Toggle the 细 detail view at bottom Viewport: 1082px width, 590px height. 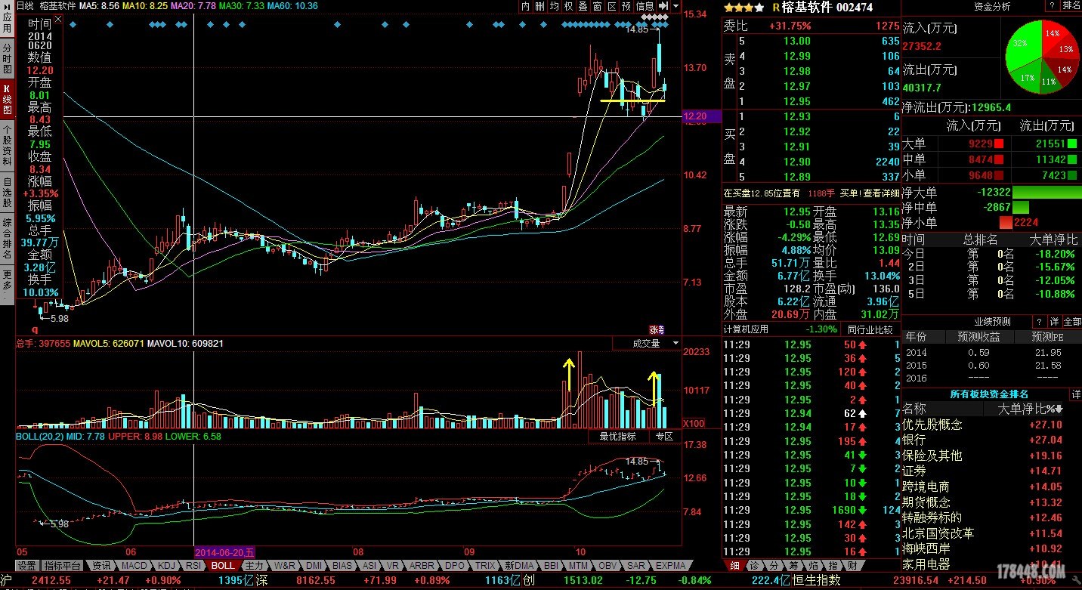(734, 566)
